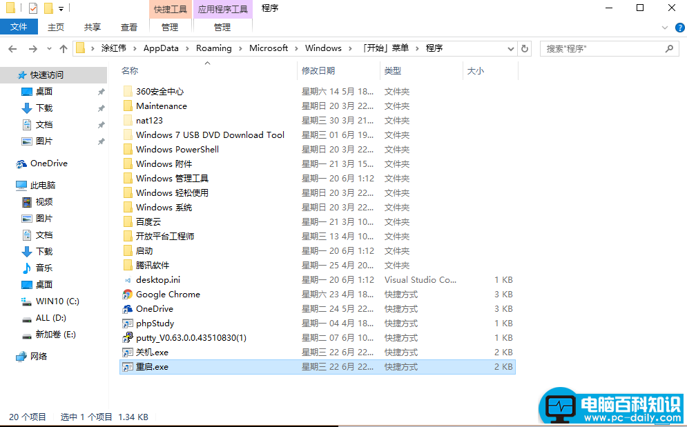The image size is (687, 427).
Task: Open 管理 tab under 快捷工具
Action: [x=170, y=27]
